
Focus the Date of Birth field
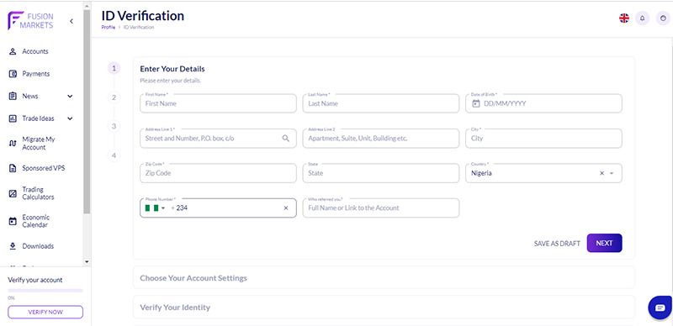pos(543,103)
